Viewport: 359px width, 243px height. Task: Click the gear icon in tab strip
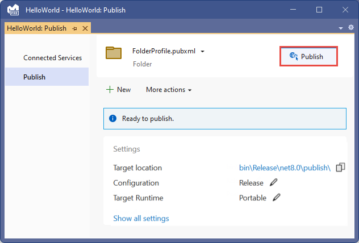[x=350, y=28]
